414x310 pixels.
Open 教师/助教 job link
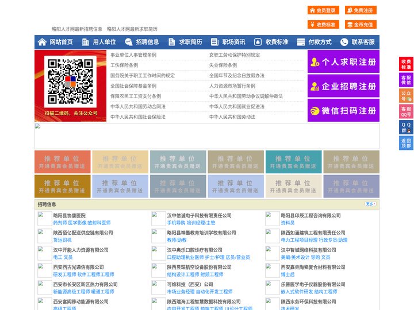[177, 240]
